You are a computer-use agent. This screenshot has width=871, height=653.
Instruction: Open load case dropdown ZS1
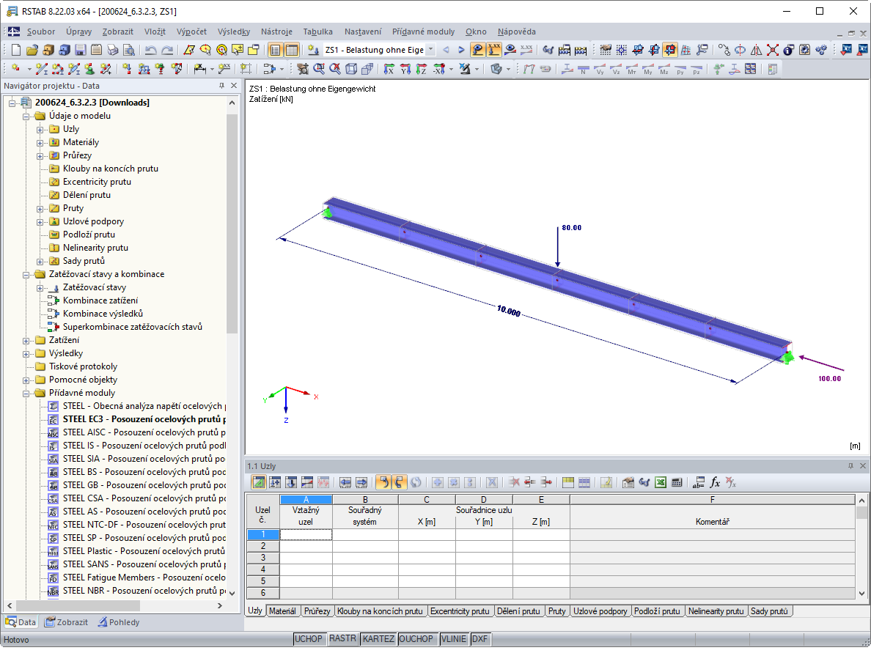pos(431,50)
